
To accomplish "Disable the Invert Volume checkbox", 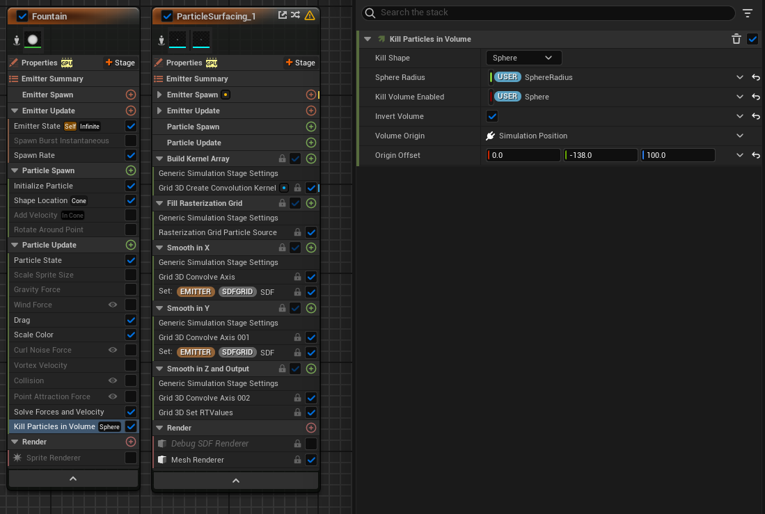I will (492, 116).
